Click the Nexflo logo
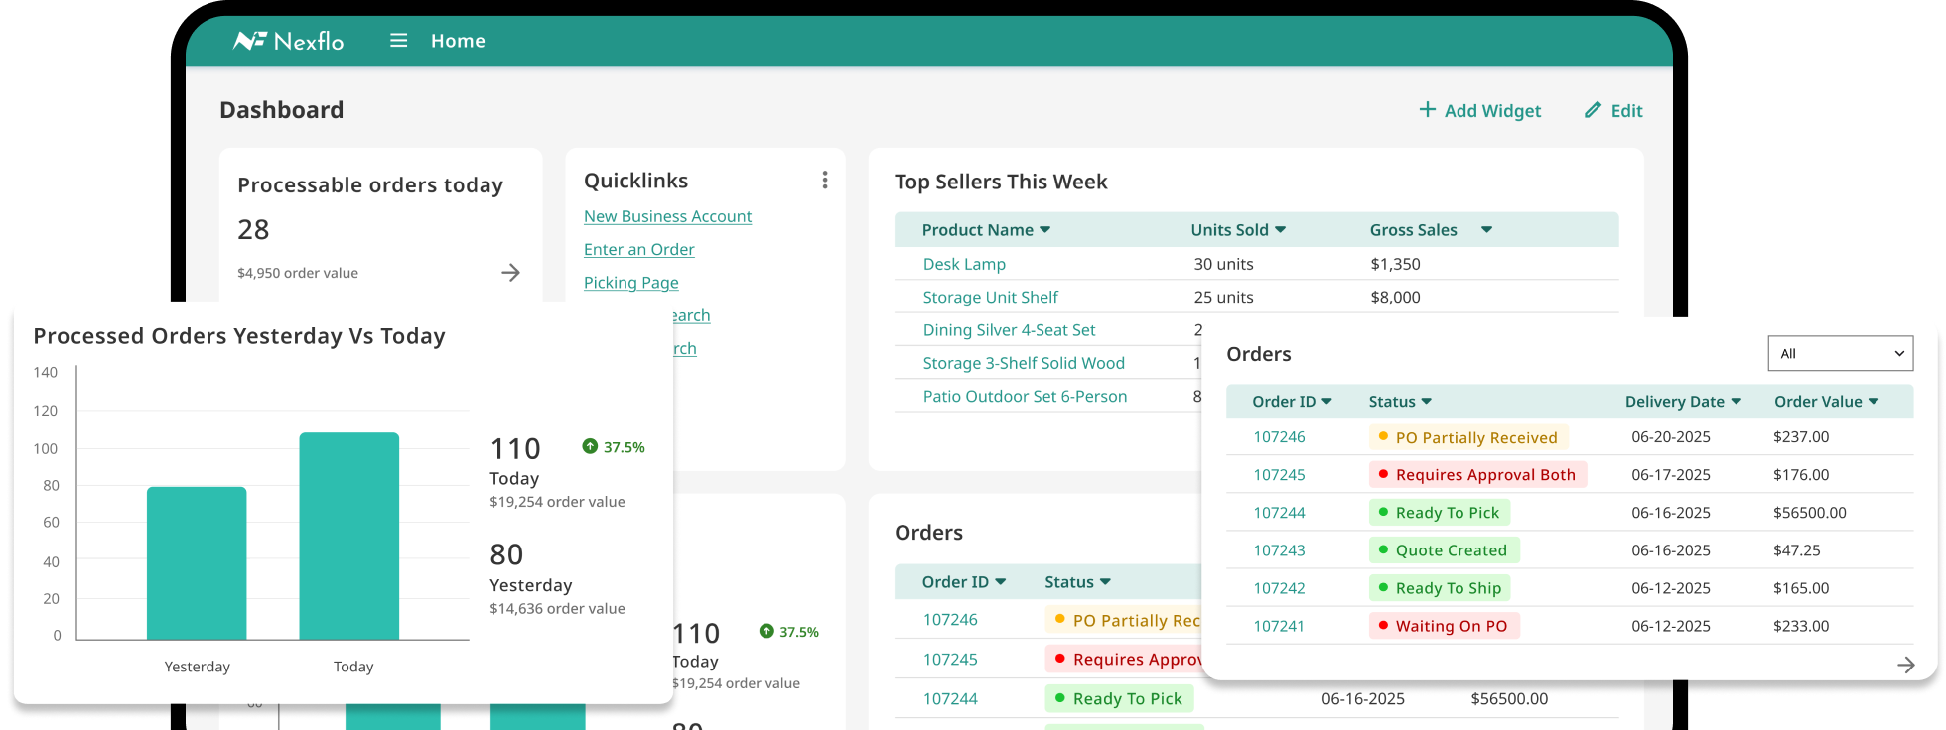1946x730 pixels. click(288, 41)
